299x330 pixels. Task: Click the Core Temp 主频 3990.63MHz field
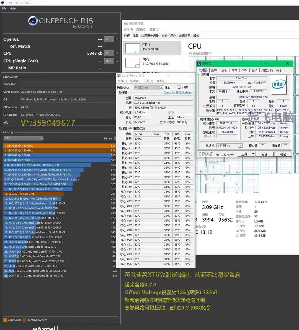(x=163, y=108)
